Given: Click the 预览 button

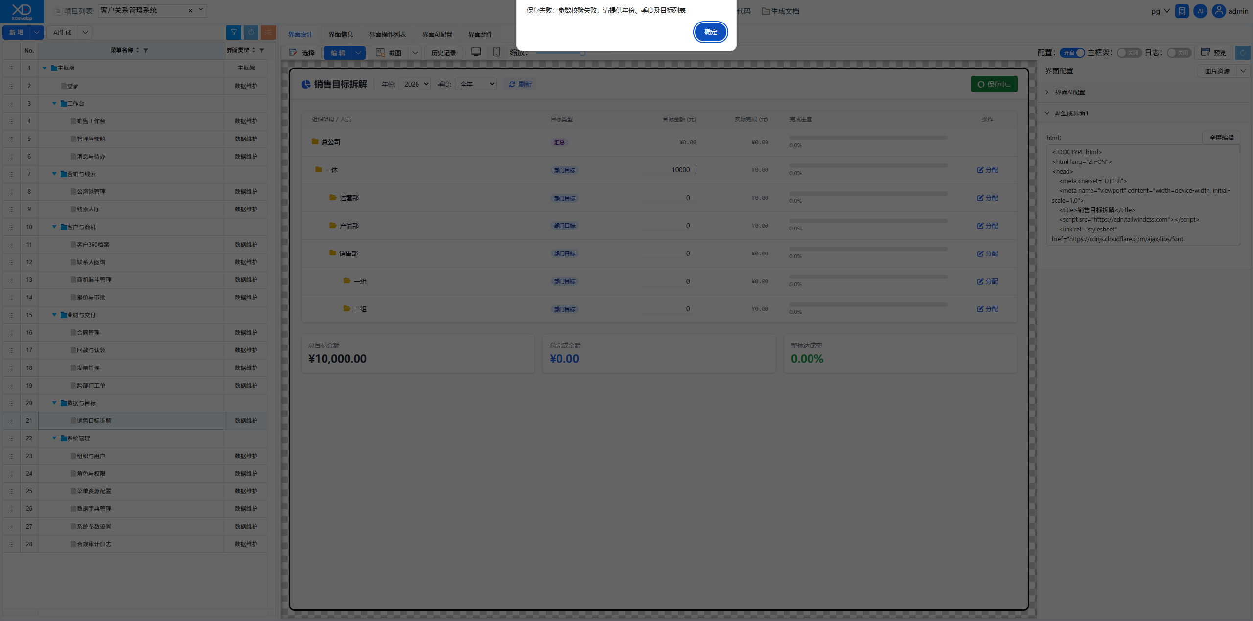Looking at the screenshot, I should [x=1213, y=53].
